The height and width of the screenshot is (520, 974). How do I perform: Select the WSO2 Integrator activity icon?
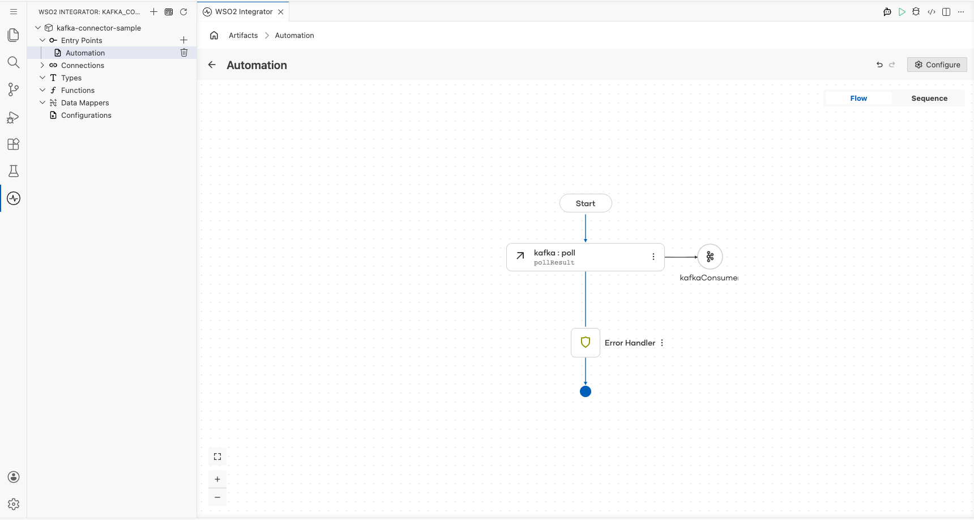coord(14,198)
